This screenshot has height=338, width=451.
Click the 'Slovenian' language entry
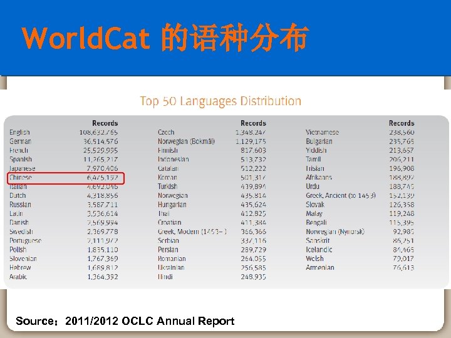pos(23,259)
